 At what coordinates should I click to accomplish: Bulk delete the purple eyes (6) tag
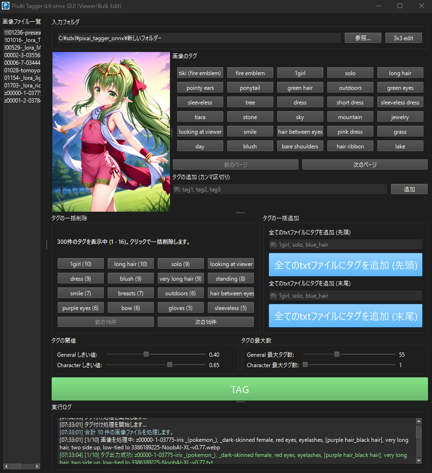[81, 308]
